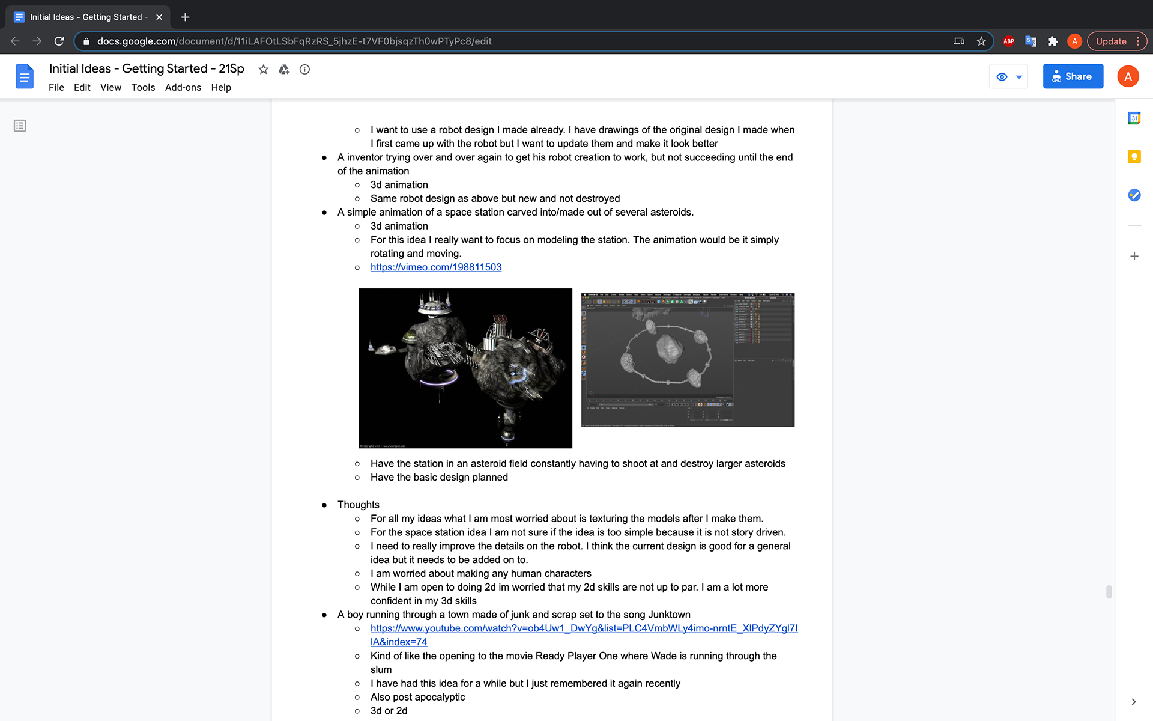The image size is (1153, 721).
Task: Select the 3D software asteroid ring screenshot
Action: tap(688, 360)
